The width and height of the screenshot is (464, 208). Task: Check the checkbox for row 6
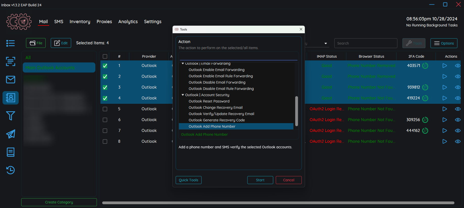(x=105, y=120)
